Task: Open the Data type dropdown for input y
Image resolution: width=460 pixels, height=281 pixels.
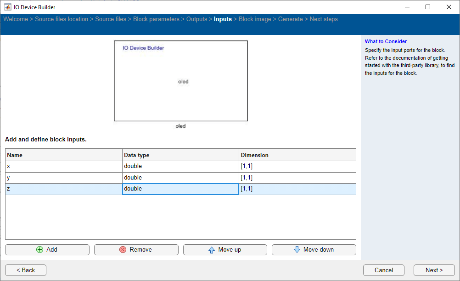Action: coord(180,177)
